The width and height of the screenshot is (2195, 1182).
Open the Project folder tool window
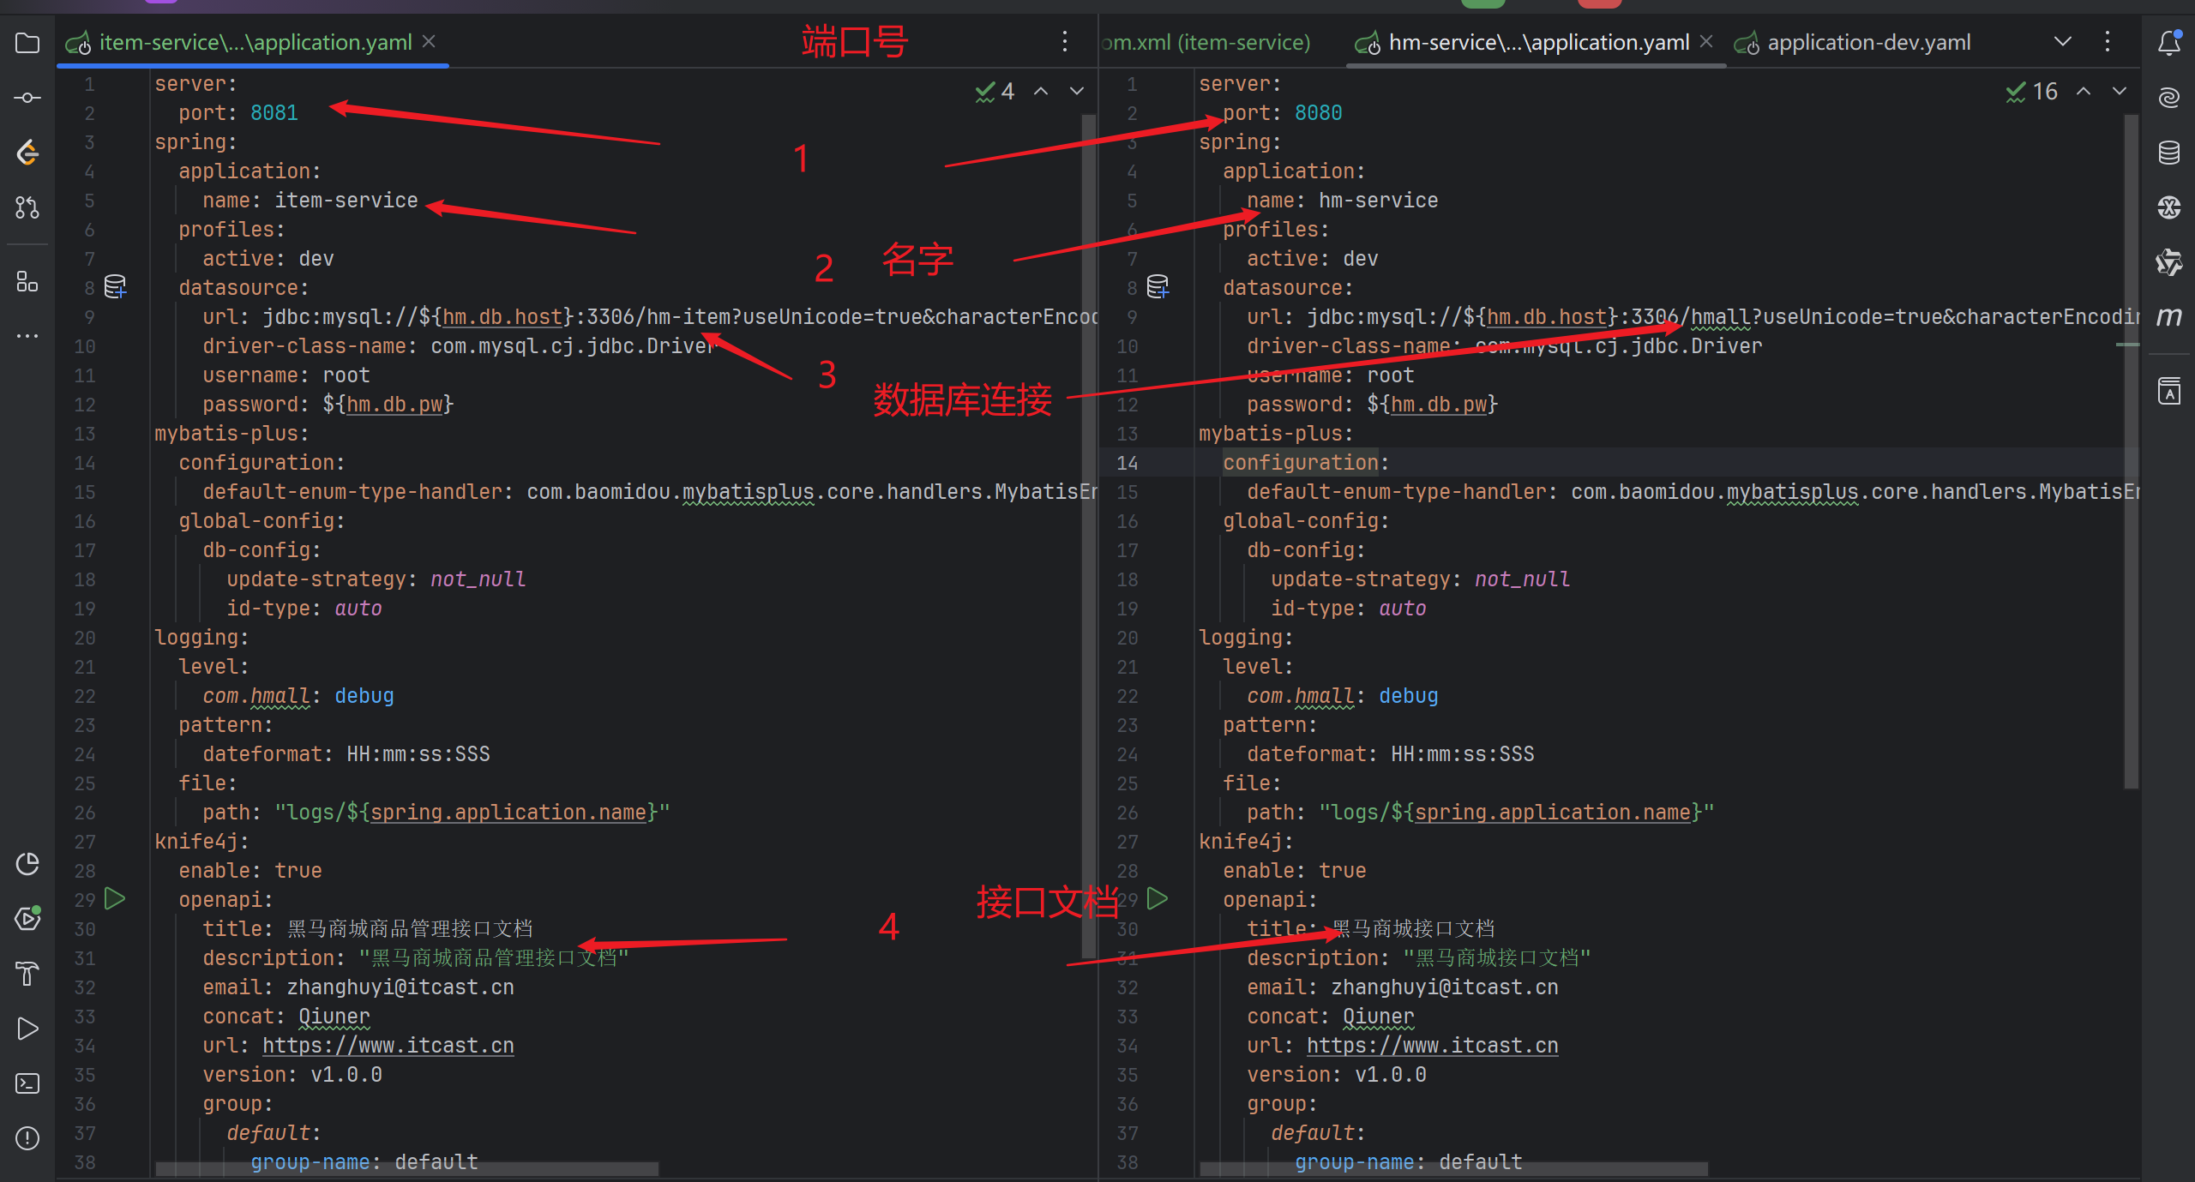point(27,43)
